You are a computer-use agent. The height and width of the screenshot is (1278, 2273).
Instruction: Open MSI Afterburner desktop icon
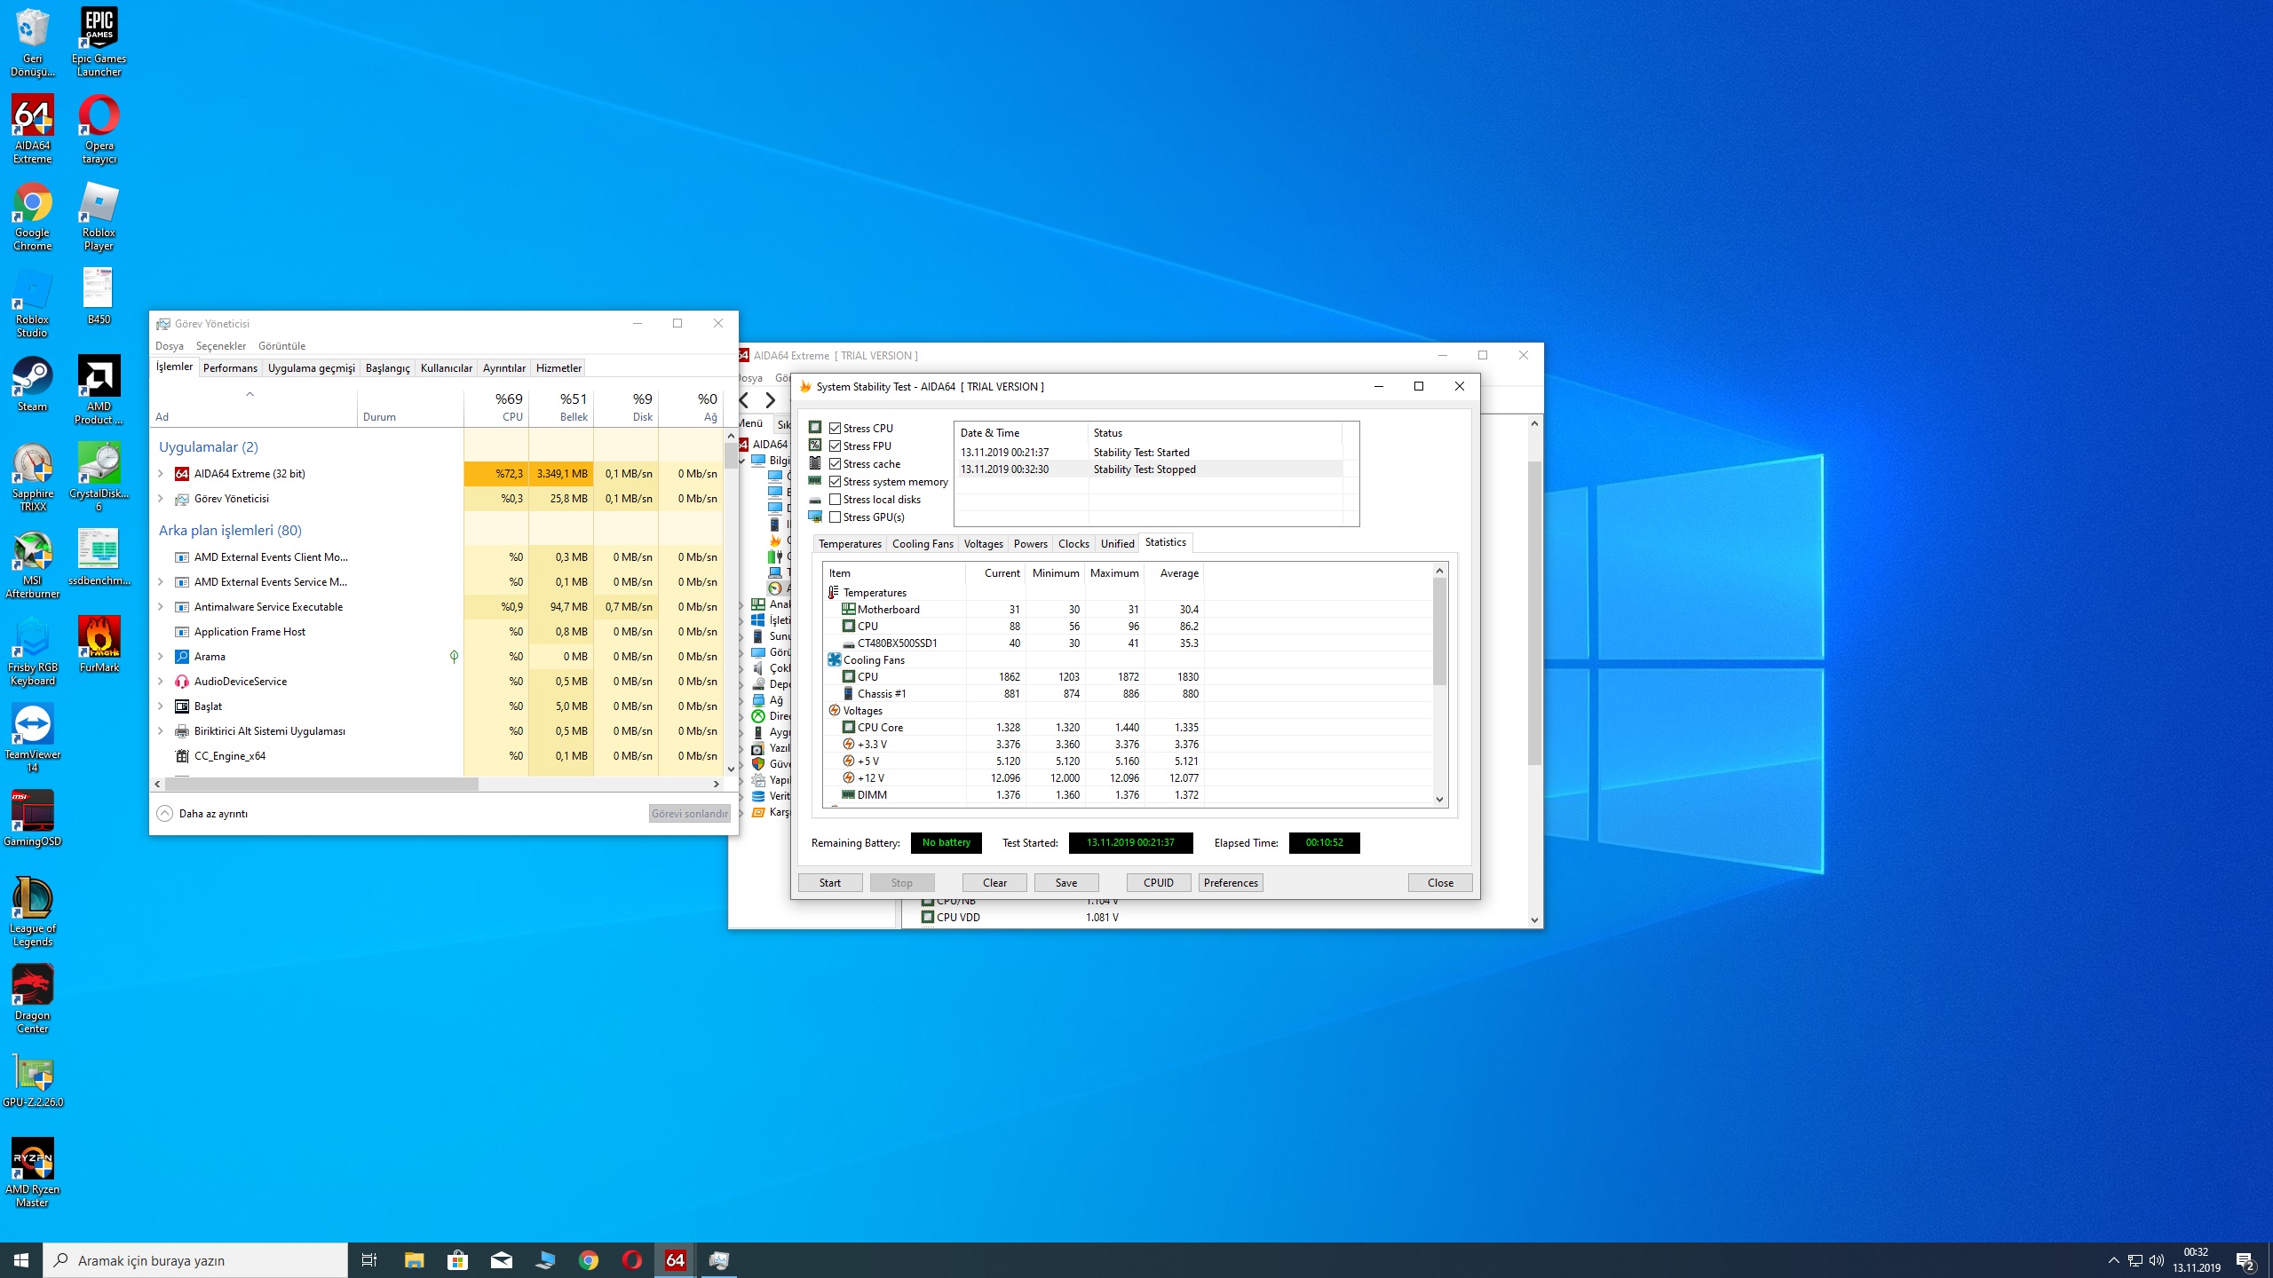tap(33, 564)
